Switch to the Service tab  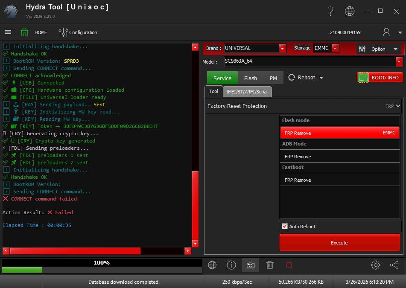(x=222, y=78)
